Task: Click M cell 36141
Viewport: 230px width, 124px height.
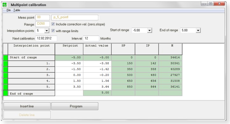Action: point(170,87)
